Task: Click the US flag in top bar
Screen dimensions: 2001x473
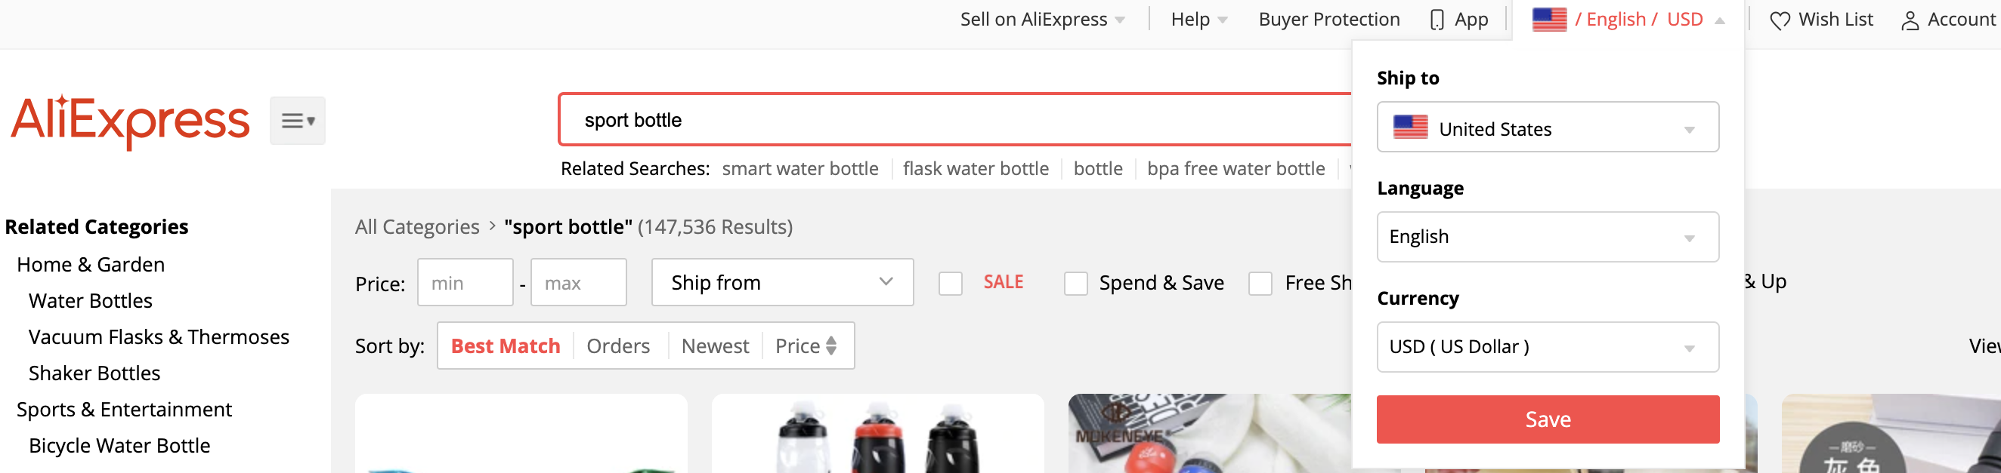Action: point(1549,20)
